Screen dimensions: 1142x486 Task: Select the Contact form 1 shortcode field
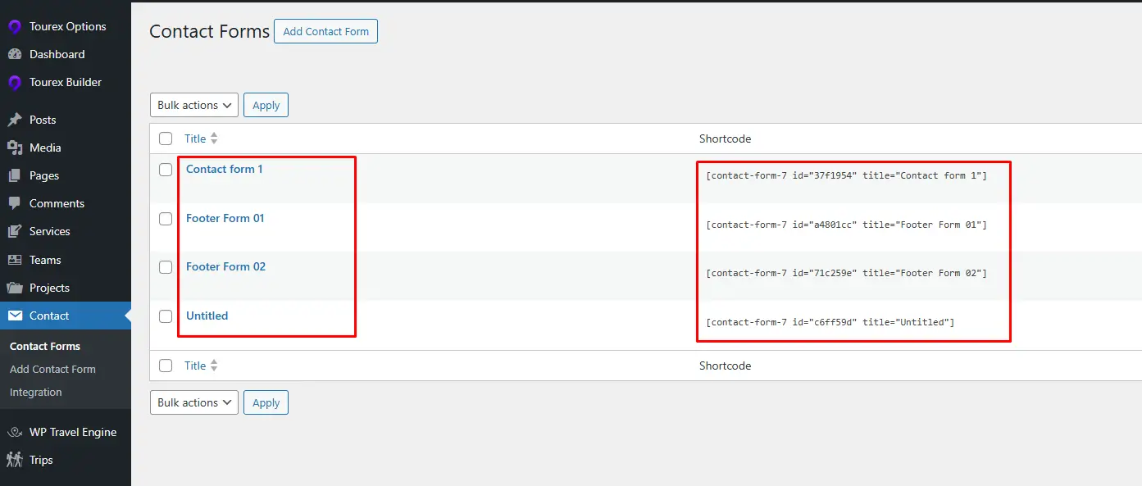tap(846, 175)
